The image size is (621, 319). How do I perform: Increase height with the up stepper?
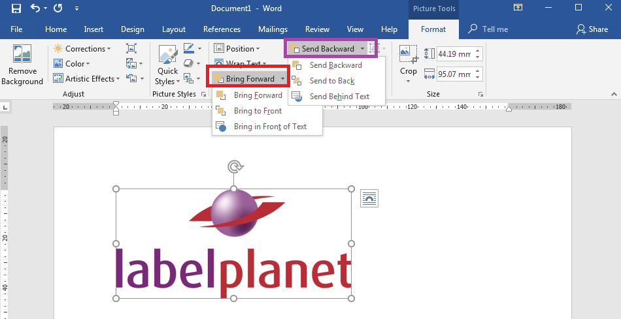coord(478,51)
